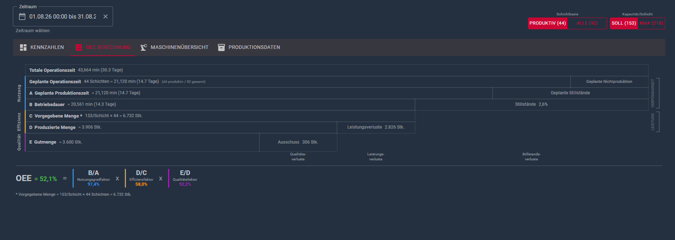Click the Totale Operationszeit row label

(x=52, y=70)
